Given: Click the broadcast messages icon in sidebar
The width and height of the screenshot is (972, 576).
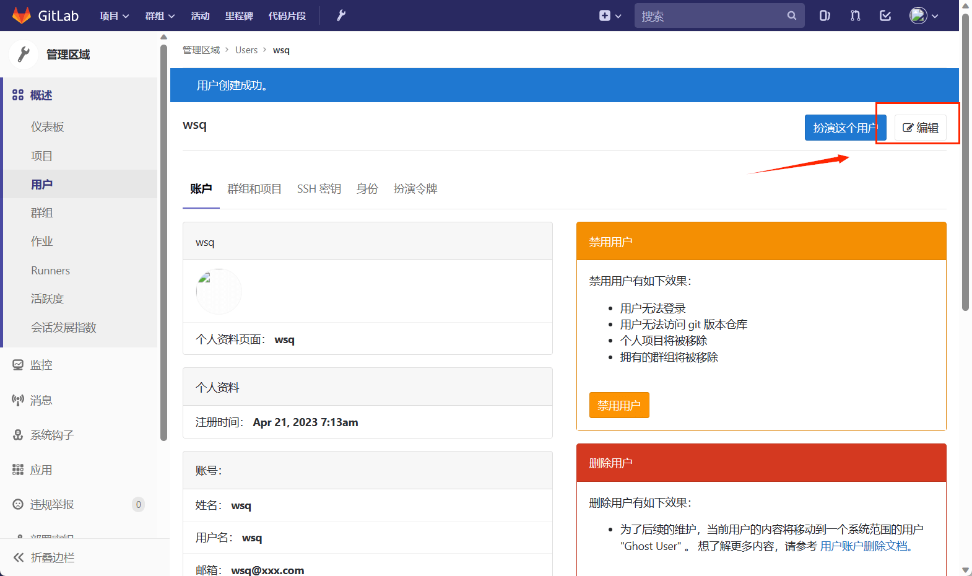Looking at the screenshot, I should [18, 400].
